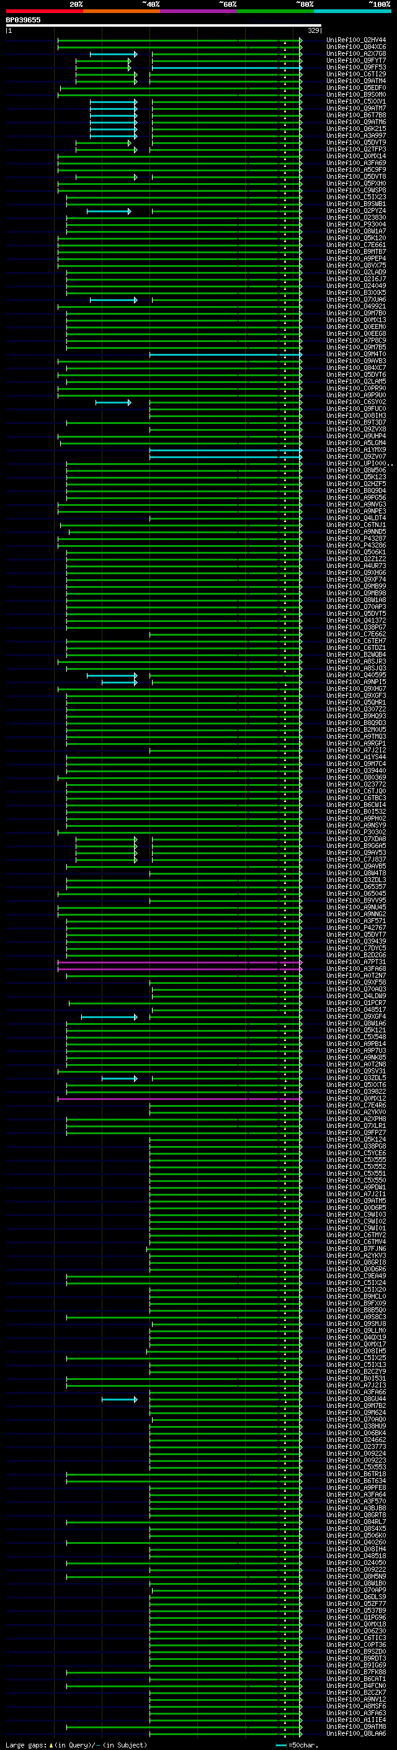Select the UniRef100_C7E661 entry
The image size is (397, 1750).
356,245
